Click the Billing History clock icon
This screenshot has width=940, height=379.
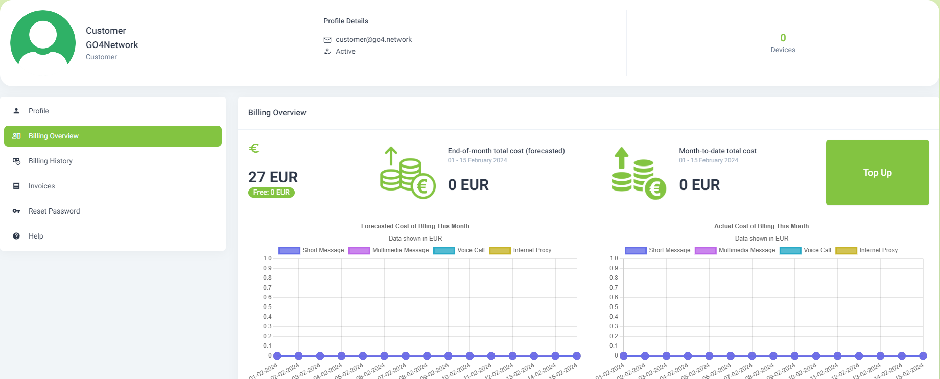click(x=16, y=161)
